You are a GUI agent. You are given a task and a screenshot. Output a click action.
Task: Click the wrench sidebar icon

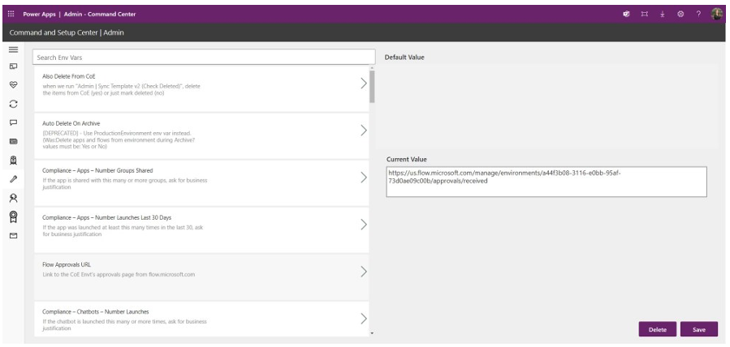click(12, 178)
